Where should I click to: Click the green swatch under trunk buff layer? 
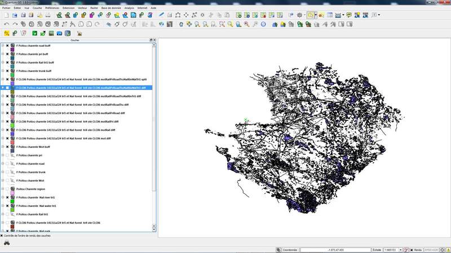tap(12, 75)
